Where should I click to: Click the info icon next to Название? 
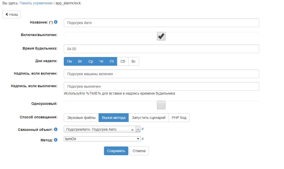pos(56,22)
